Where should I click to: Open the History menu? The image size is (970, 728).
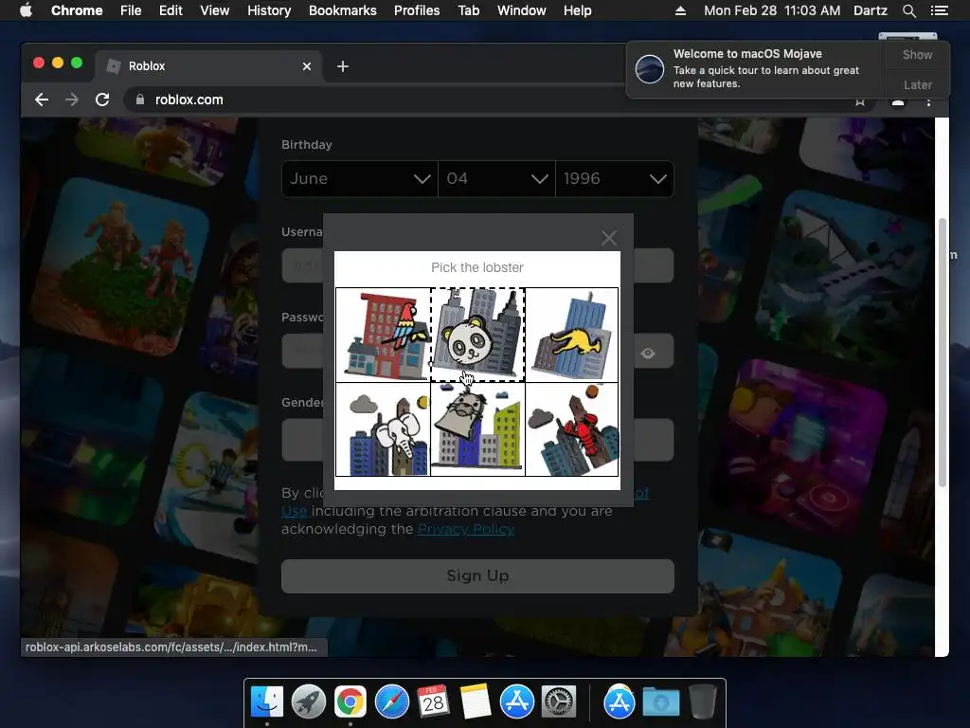coord(269,10)
